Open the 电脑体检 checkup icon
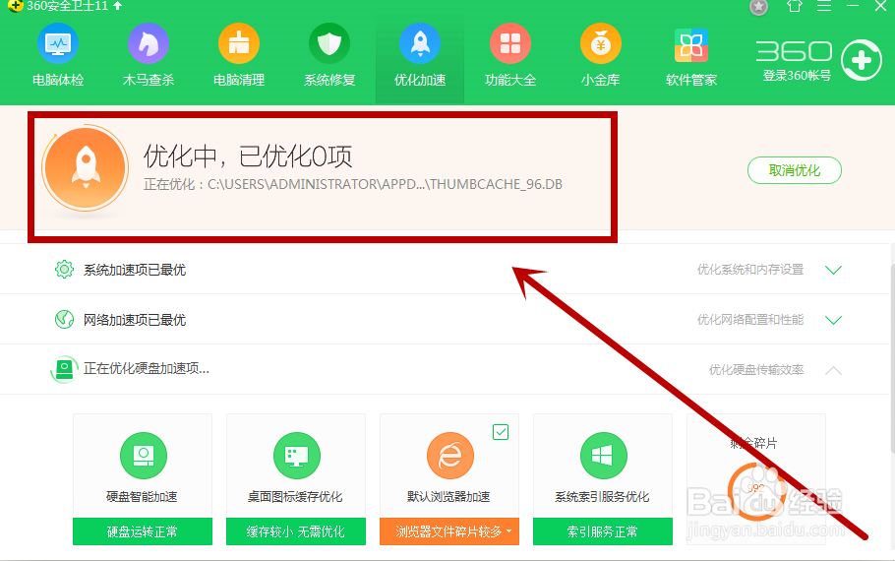Image resolution: width=895 pixels, height=561 pixels. point(58,43)
